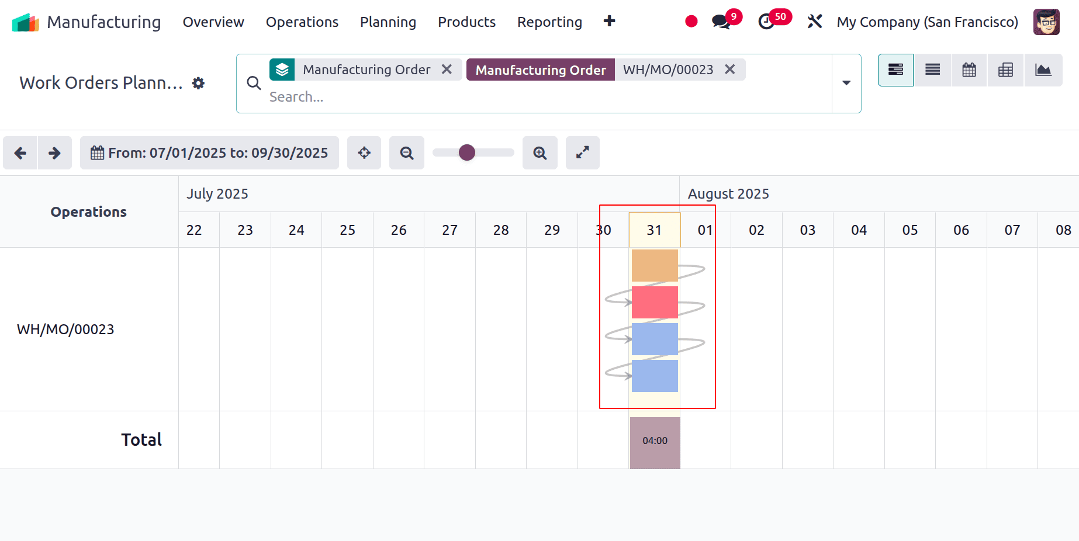
Task: Go to the next period with right arrow
Action: [54, 153]
